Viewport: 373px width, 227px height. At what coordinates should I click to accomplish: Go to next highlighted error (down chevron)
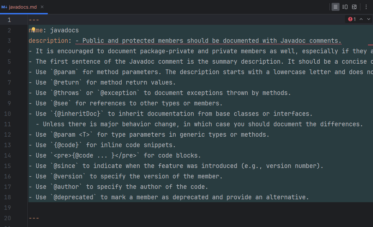click(x=368, y=19)
